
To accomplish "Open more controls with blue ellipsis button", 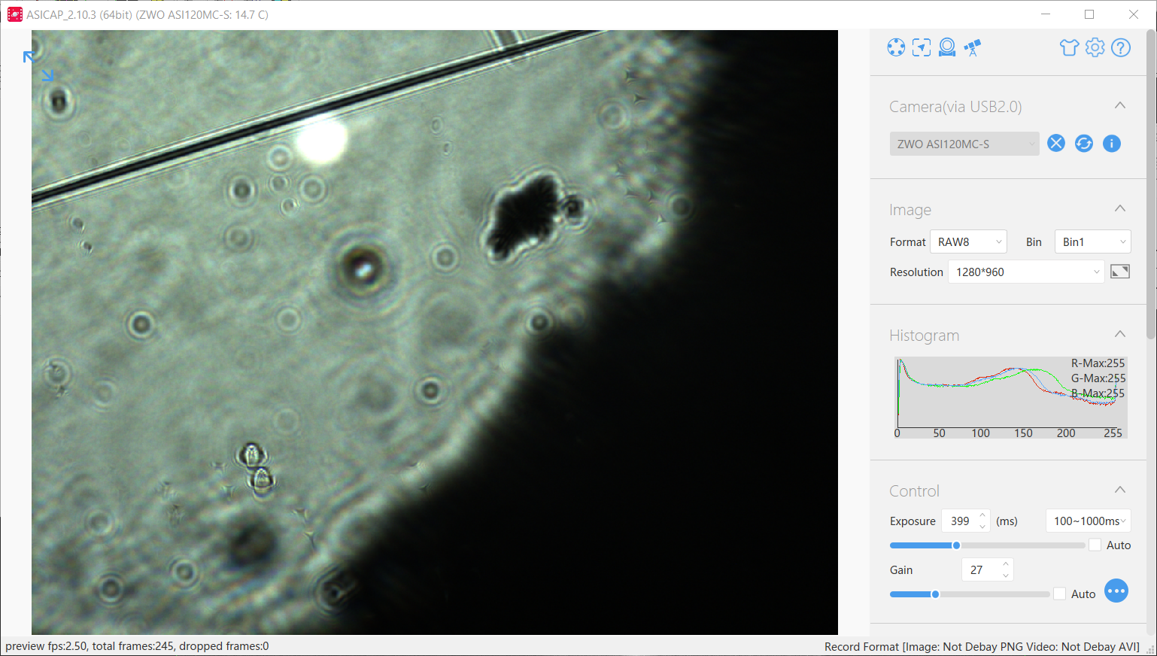I will coord(1116,591).
